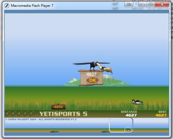The image size is (173, 139).
Task: Click the YETISPORTS 5 title text
Action: [x=63, y=114]
